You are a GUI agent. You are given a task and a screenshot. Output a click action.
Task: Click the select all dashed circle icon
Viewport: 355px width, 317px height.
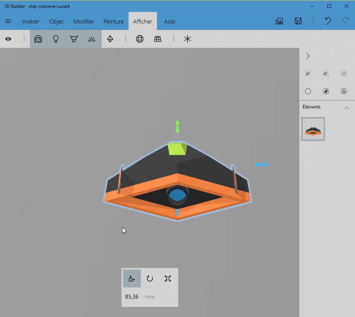[x=308, y=91]
